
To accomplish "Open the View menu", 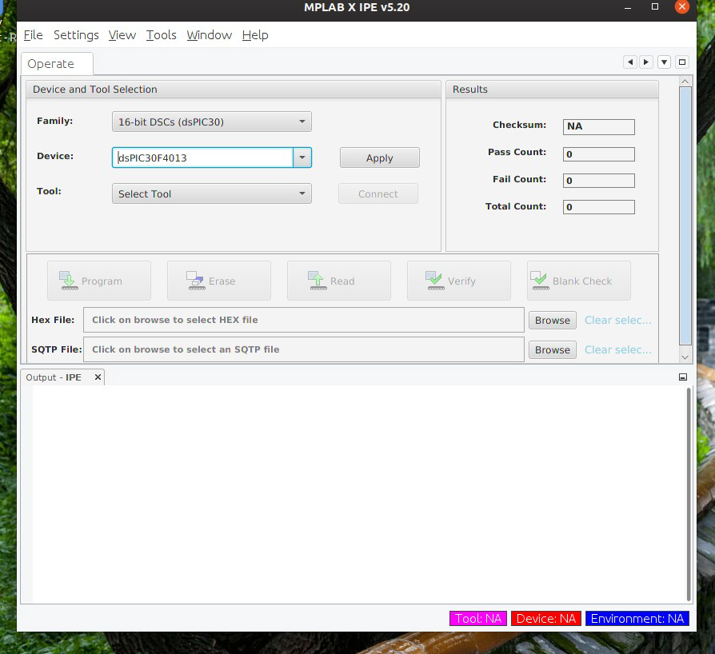I will coord(122,35).
